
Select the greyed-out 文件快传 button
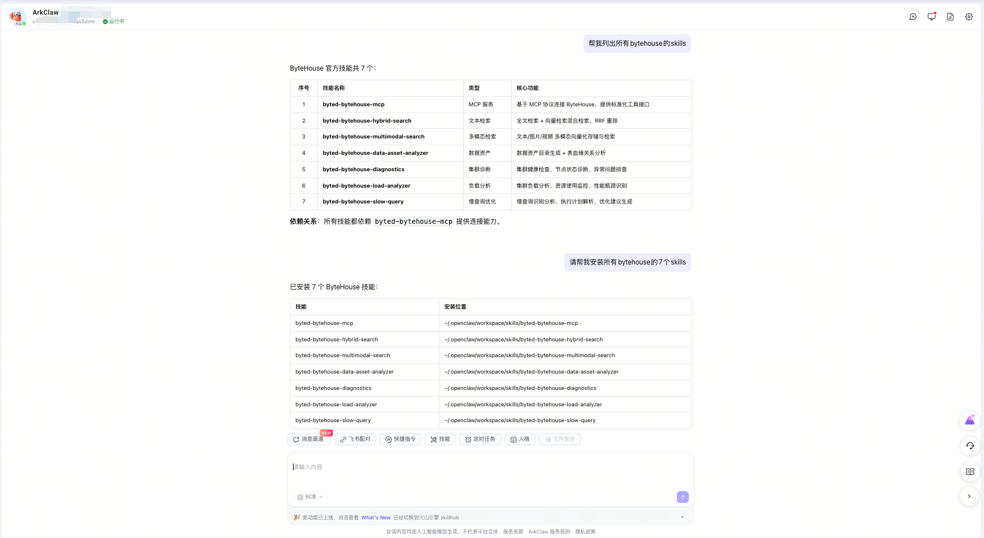[x=560, y=439]
